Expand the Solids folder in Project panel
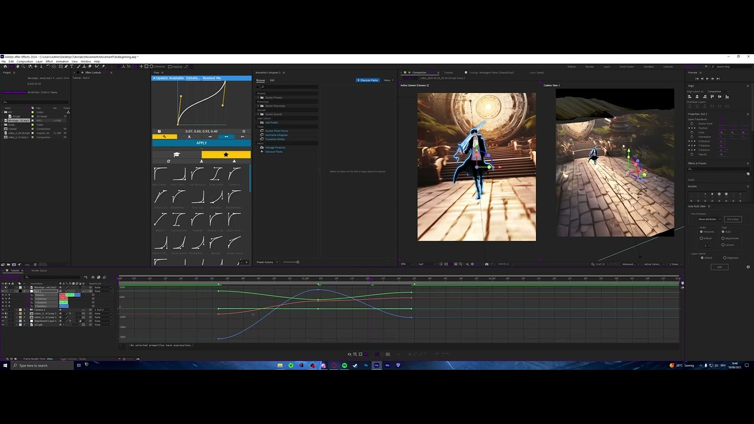The width and height of the screenshot is (754, 424). tap(2, 125)
